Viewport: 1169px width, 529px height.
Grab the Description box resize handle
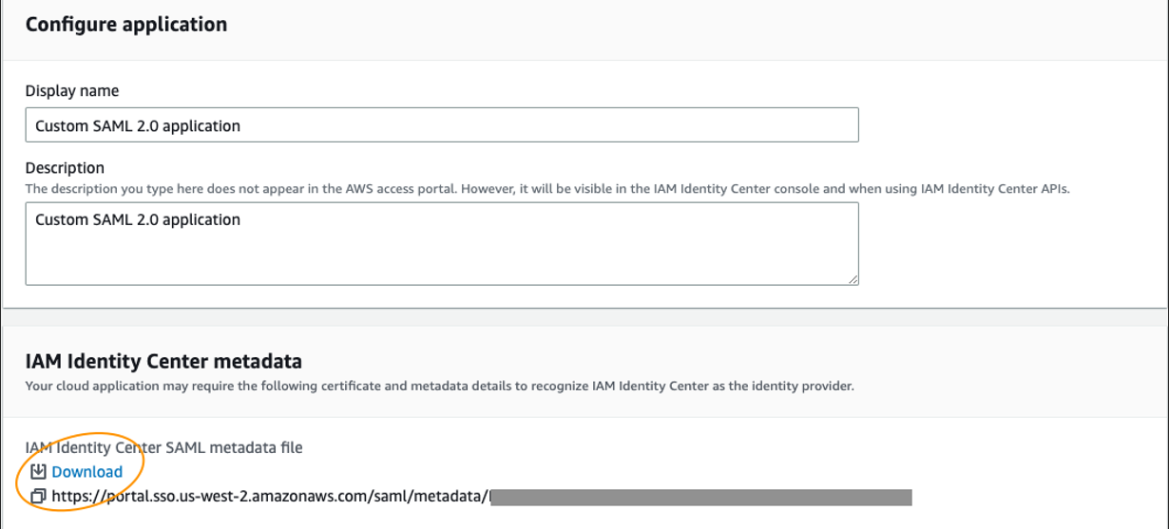tap(853, 278)
